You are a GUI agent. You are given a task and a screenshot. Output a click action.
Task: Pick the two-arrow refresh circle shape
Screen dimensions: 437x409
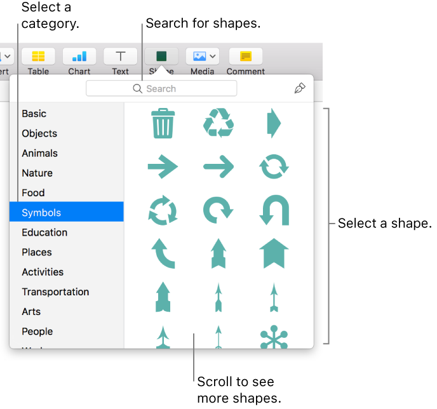[x=274, y=166]
